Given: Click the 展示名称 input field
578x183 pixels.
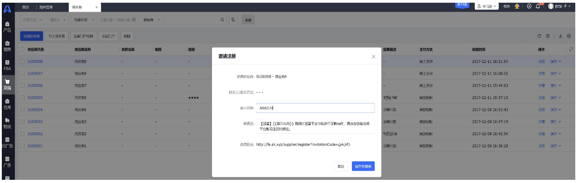Looking at the screenshot, I should pos(315,108).
